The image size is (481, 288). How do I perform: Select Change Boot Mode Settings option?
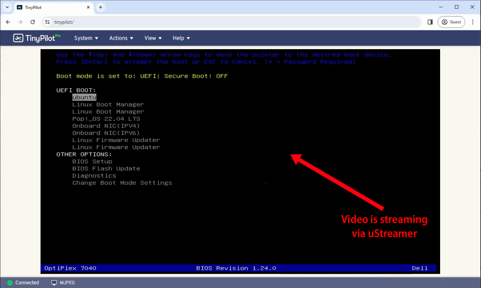(x=122, y=183)
